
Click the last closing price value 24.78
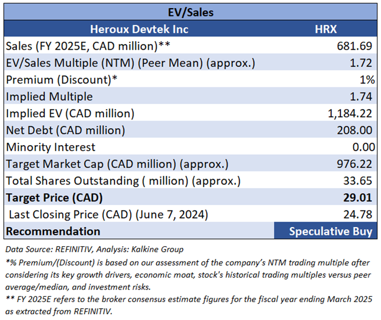(x=358, y=214)
